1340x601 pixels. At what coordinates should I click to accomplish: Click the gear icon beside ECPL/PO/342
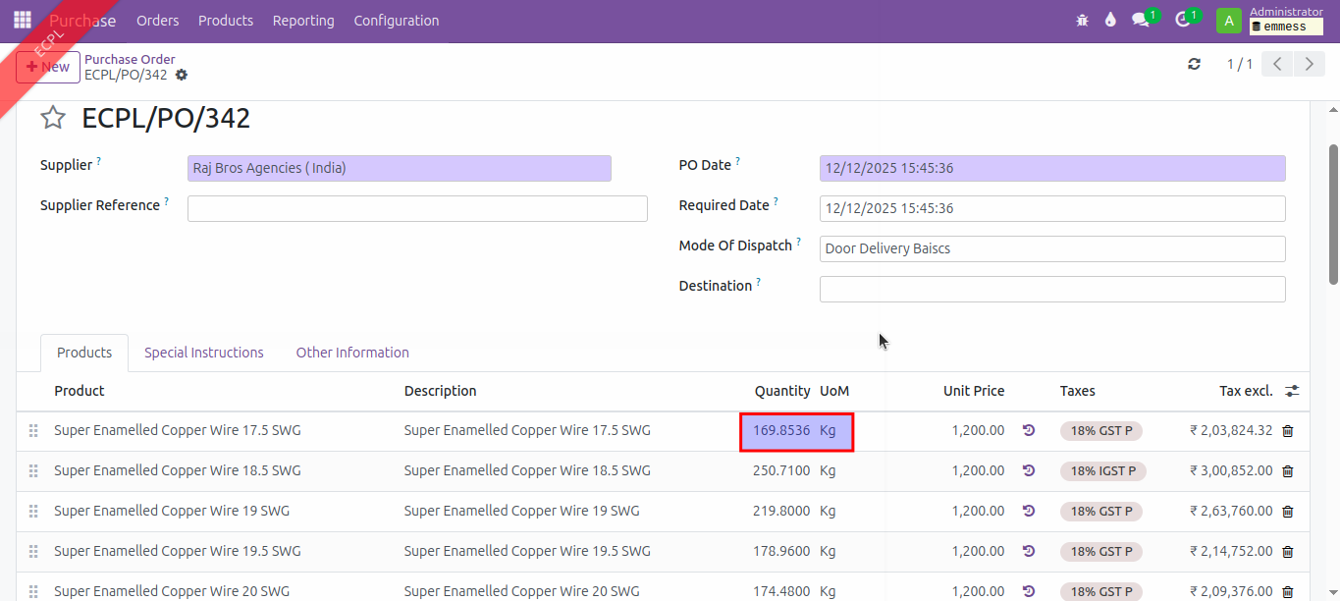[x=182, y=76]
